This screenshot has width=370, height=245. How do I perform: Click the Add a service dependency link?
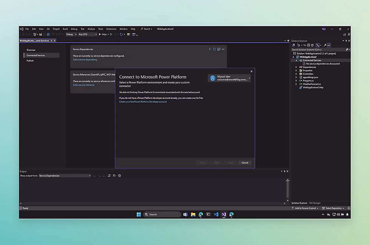(85, 60)
